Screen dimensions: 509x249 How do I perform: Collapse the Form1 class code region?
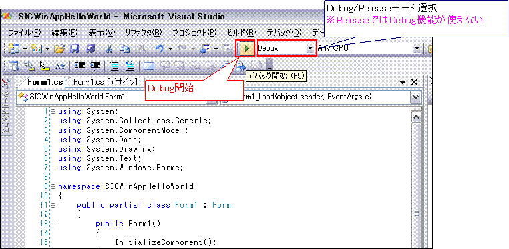[53, 205]
